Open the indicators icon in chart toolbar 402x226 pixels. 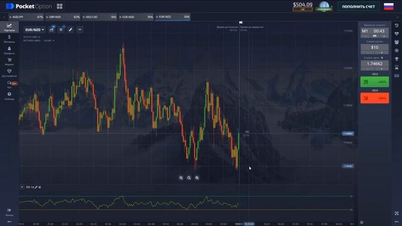pos(61,30)
